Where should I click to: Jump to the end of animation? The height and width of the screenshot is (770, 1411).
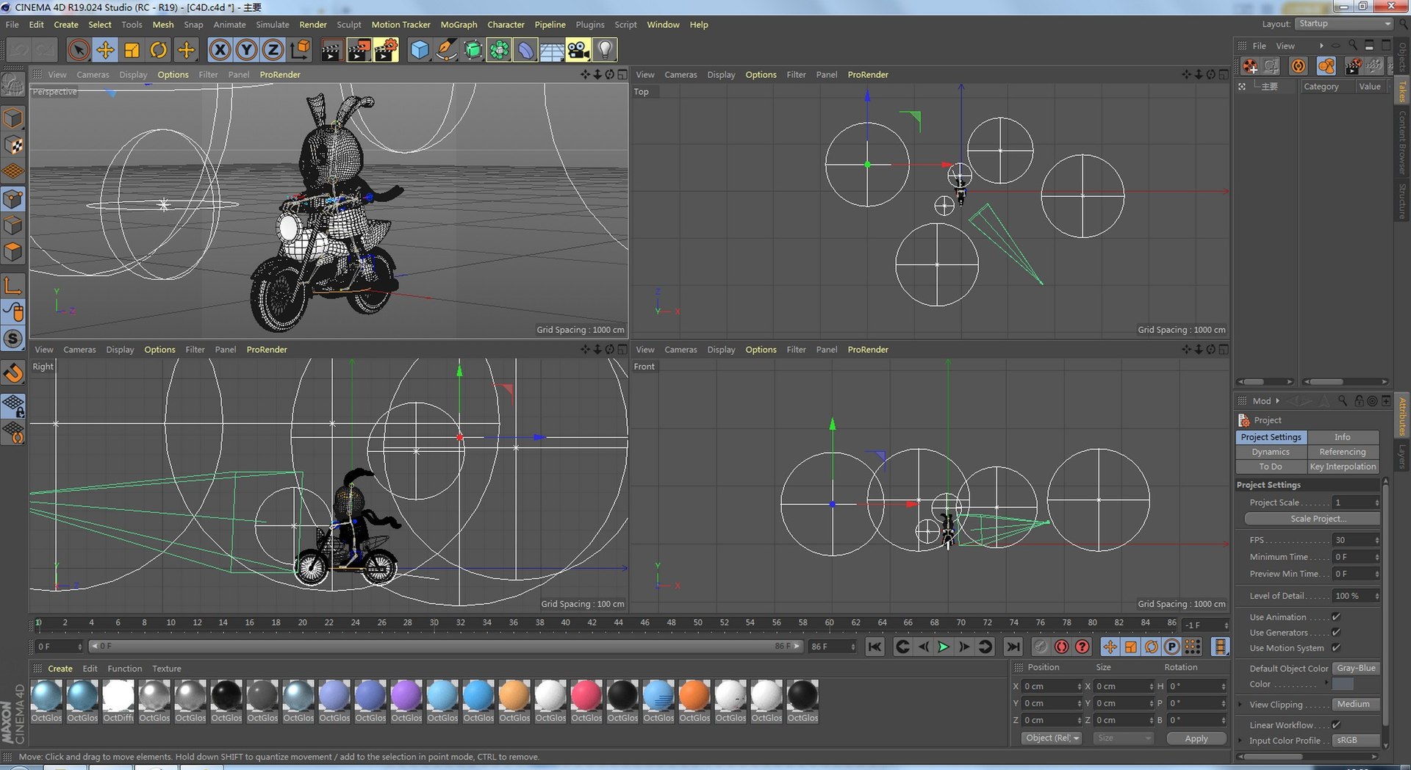pyautogui.click(x=1013, y=647)
